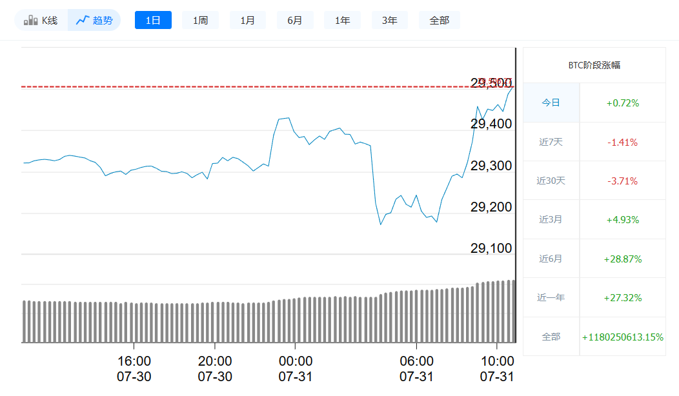Open the 1年 chart view
This screenshot has height=396, width=679.
click(x=342, y=20)
